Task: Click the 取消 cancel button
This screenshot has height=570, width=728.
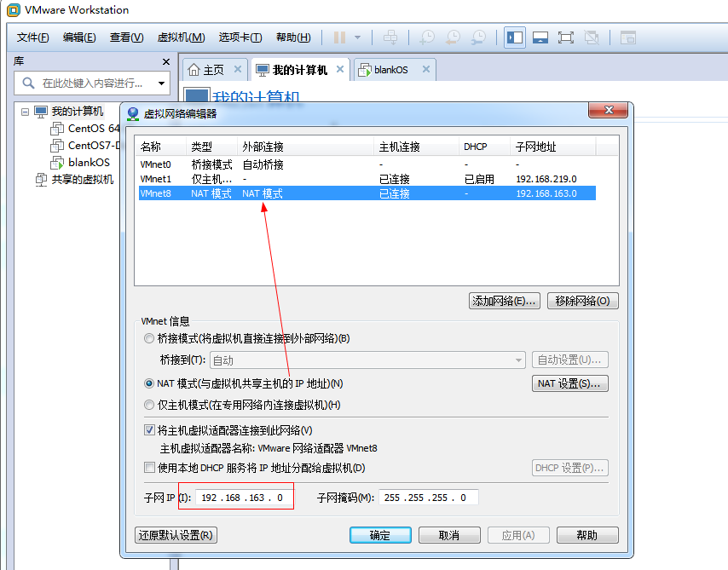Action: pyautogui.click(x=449, y=535)
